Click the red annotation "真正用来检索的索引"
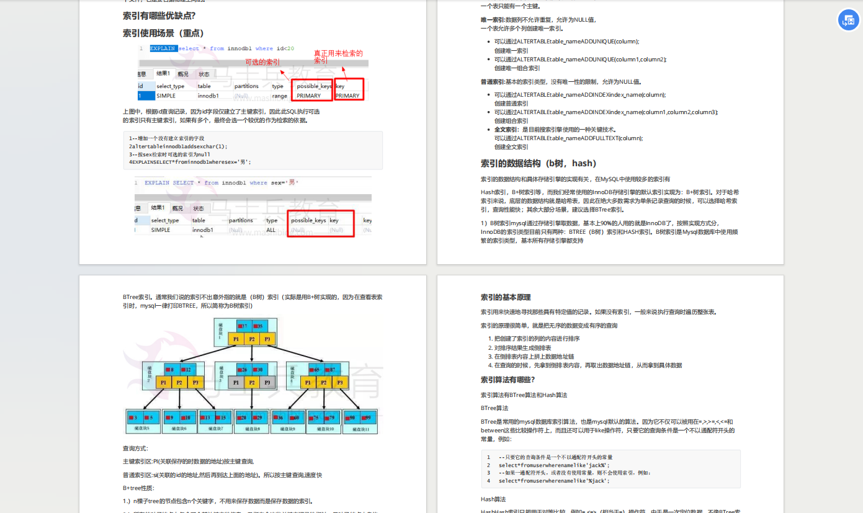Screen dimensions: 863x513 pos(339,55)
